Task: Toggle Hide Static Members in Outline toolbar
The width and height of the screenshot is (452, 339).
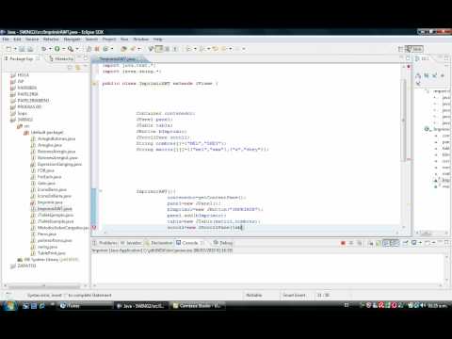Action: click(x=434, y=75)
